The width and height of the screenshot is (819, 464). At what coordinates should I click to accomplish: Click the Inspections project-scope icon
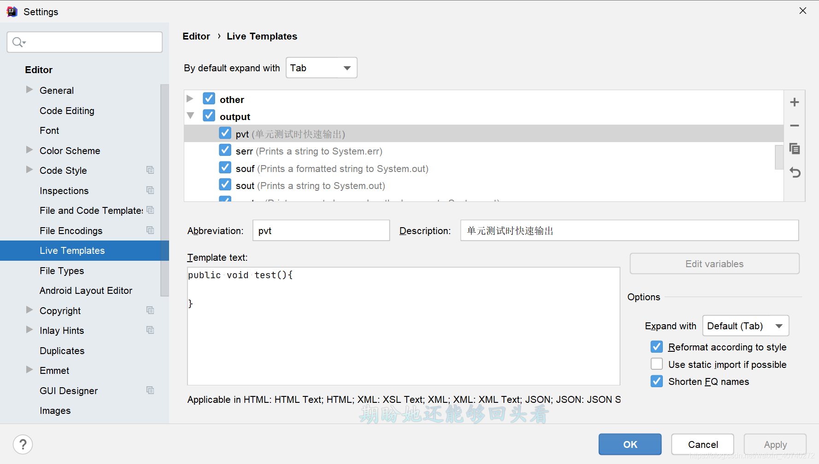[x=150, y=190]
